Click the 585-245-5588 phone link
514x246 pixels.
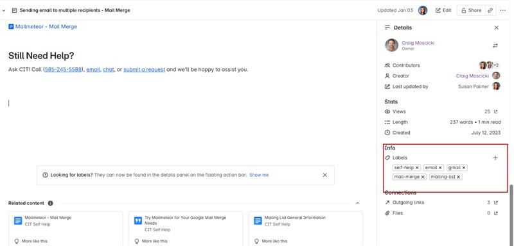[x=63, y=70]
